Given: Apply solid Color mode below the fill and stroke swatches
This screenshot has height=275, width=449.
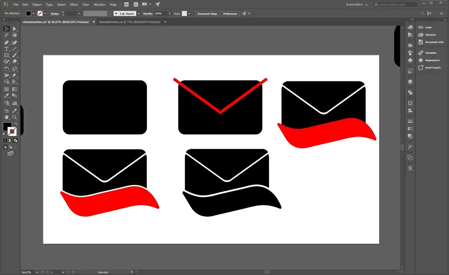Looking at the screenshot, I should tap(5, 140).
